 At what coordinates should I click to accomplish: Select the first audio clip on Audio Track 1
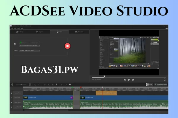[48, 103]
